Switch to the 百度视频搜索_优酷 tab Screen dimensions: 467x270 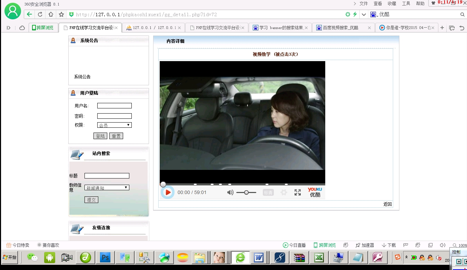tap(343, 28)
